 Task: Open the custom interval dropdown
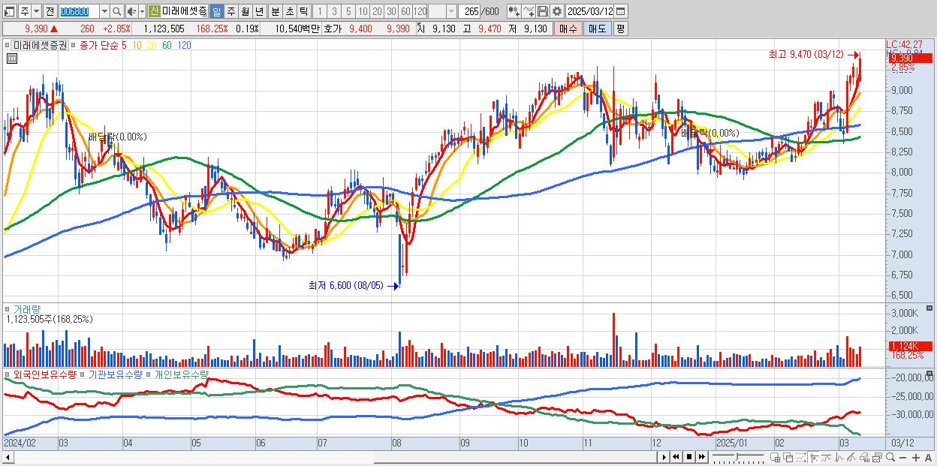[451, 11]
